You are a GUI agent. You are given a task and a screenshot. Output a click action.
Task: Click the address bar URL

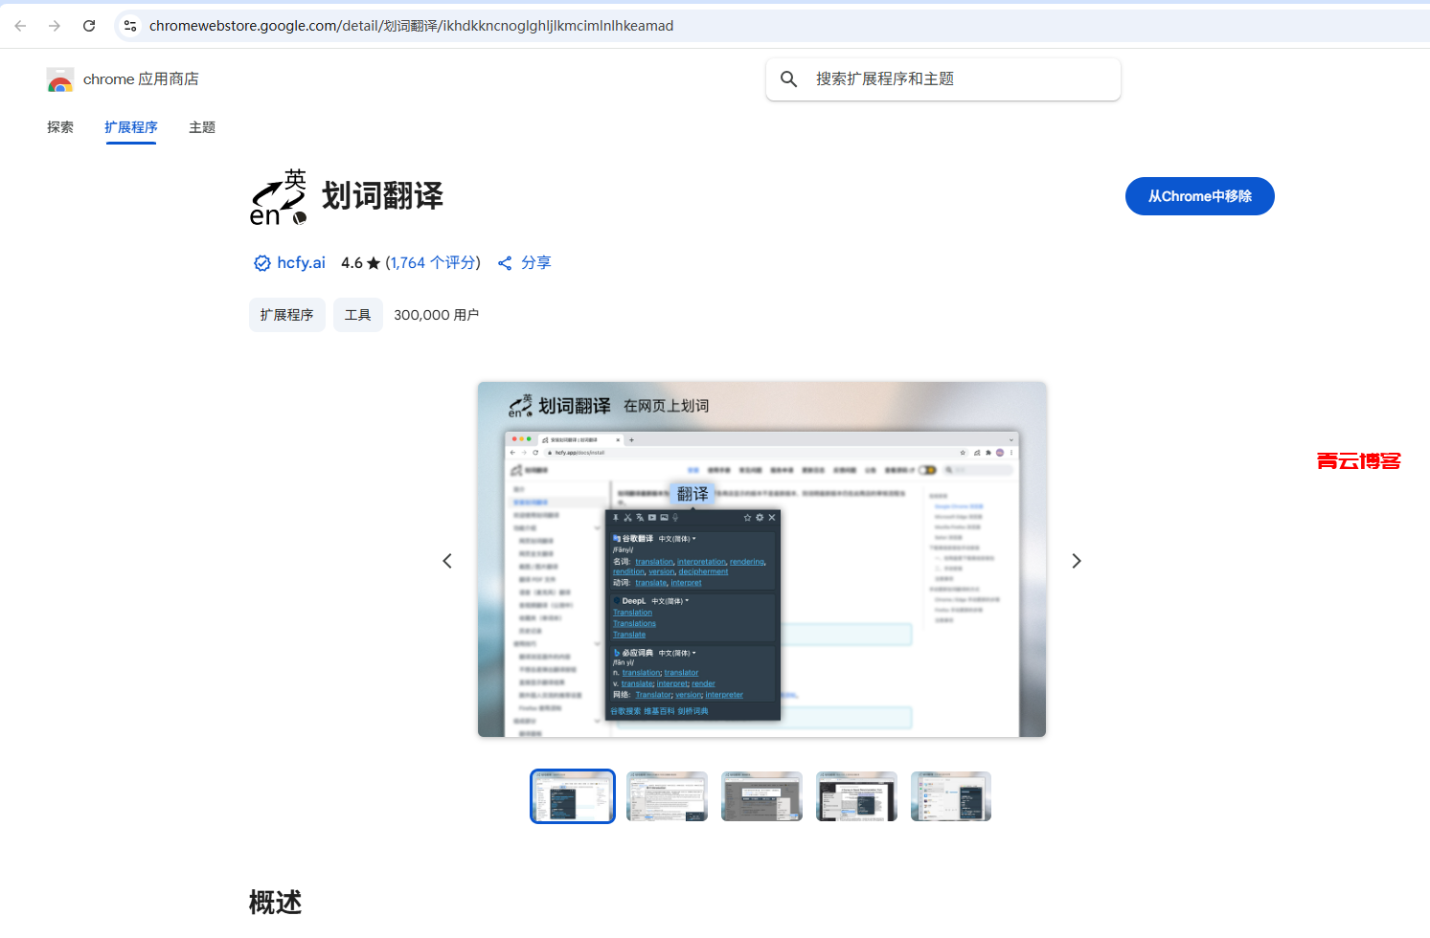(411, 26)
